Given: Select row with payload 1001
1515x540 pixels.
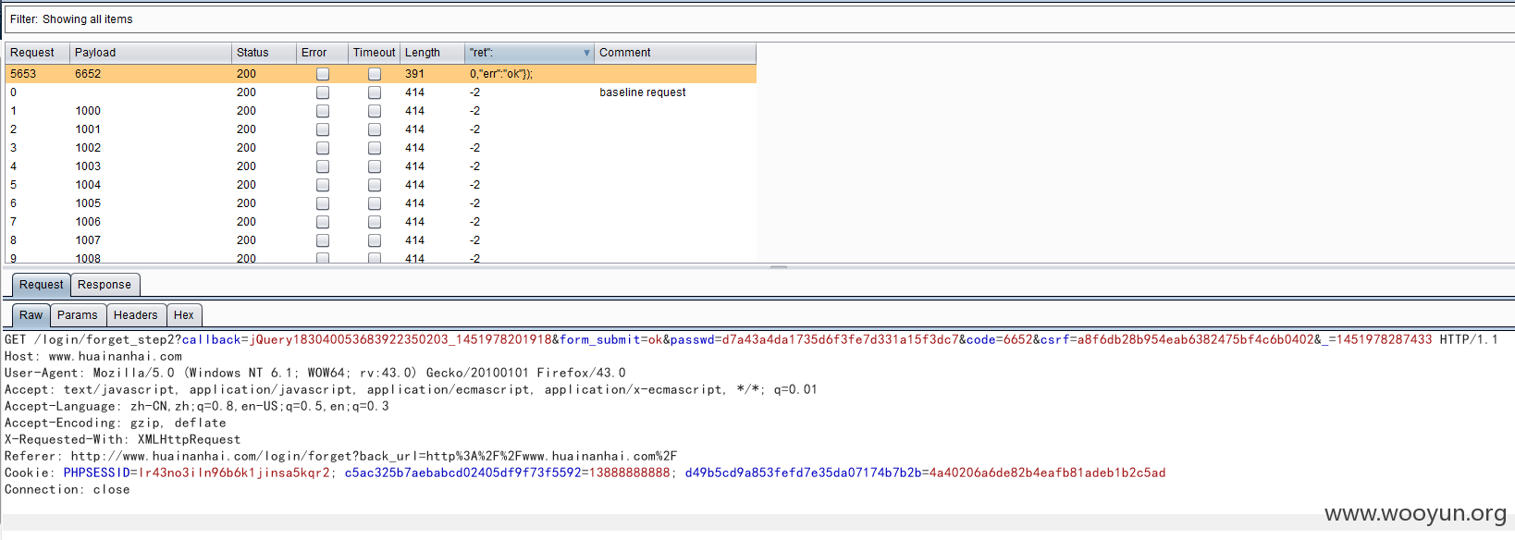Looking at the screenshot, I should (381, 129).
